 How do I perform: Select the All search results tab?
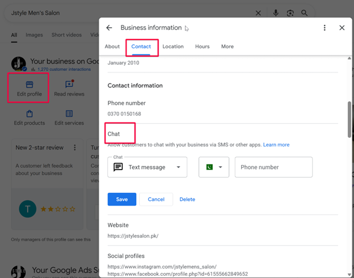point(14,35)
